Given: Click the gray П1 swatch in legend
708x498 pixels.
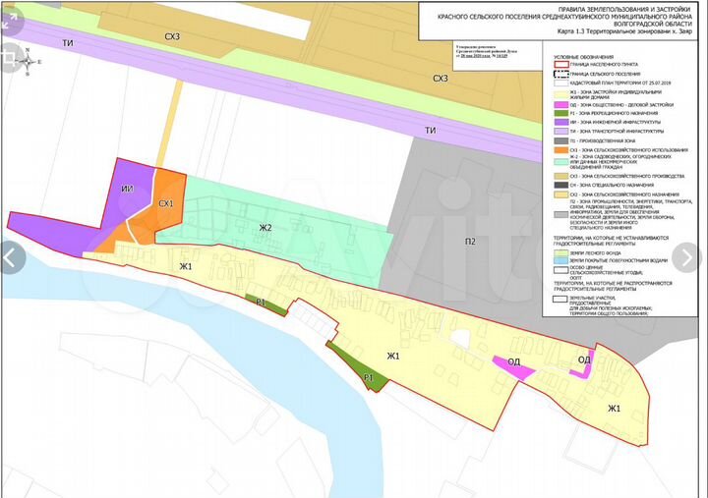Looking at the screenshot, I should (560, 140).
